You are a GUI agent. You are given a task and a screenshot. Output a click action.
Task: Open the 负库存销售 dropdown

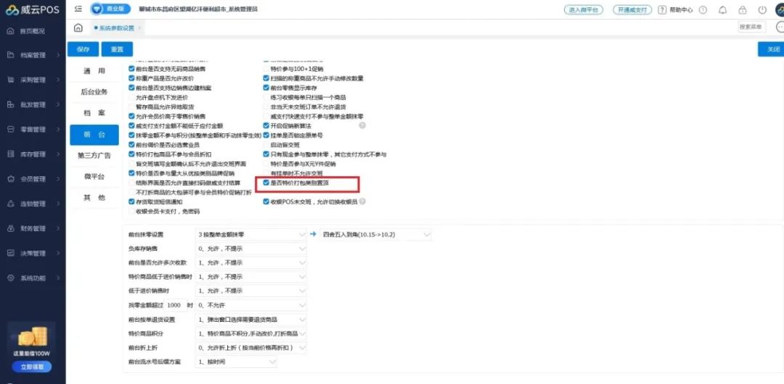pos(250,249)
